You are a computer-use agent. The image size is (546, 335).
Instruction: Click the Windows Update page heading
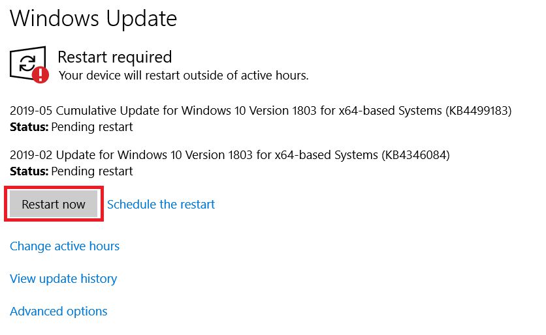[93, 18]
